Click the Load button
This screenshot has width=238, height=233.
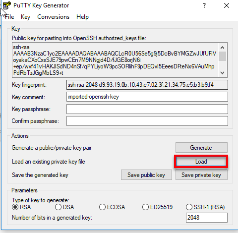(201, 162)
